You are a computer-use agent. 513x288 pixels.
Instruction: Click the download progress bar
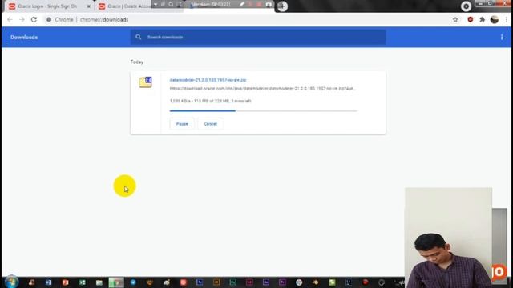click(x=264, y=111)
